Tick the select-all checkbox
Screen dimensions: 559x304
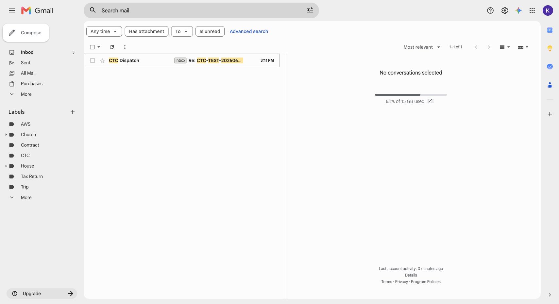point(92,47)
